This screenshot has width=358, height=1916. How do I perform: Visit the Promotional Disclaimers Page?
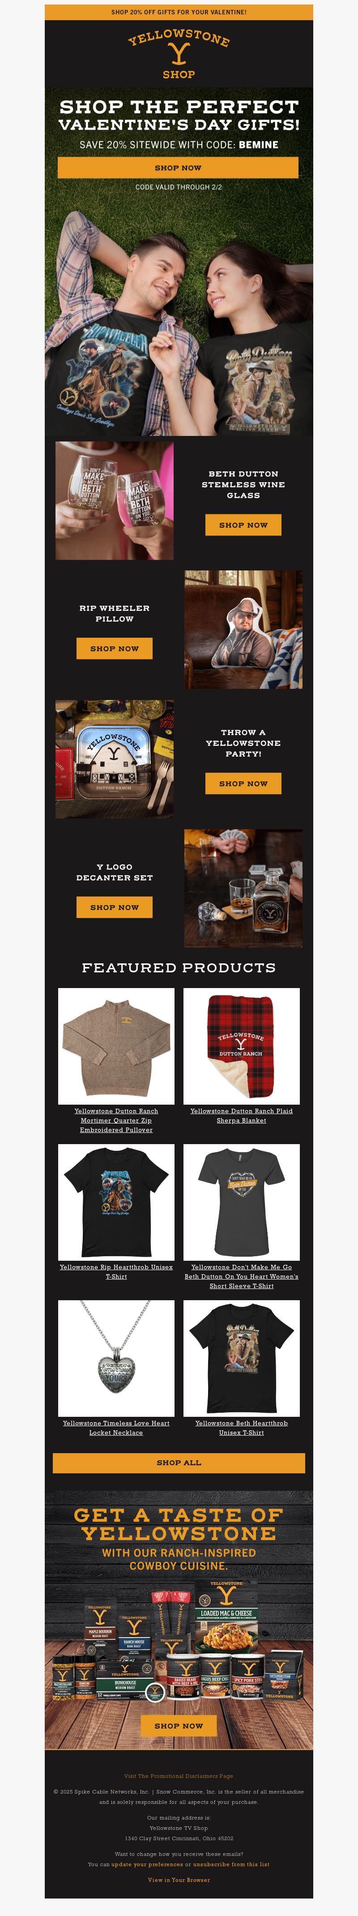pyautogui.click(x=179, y=1776)
